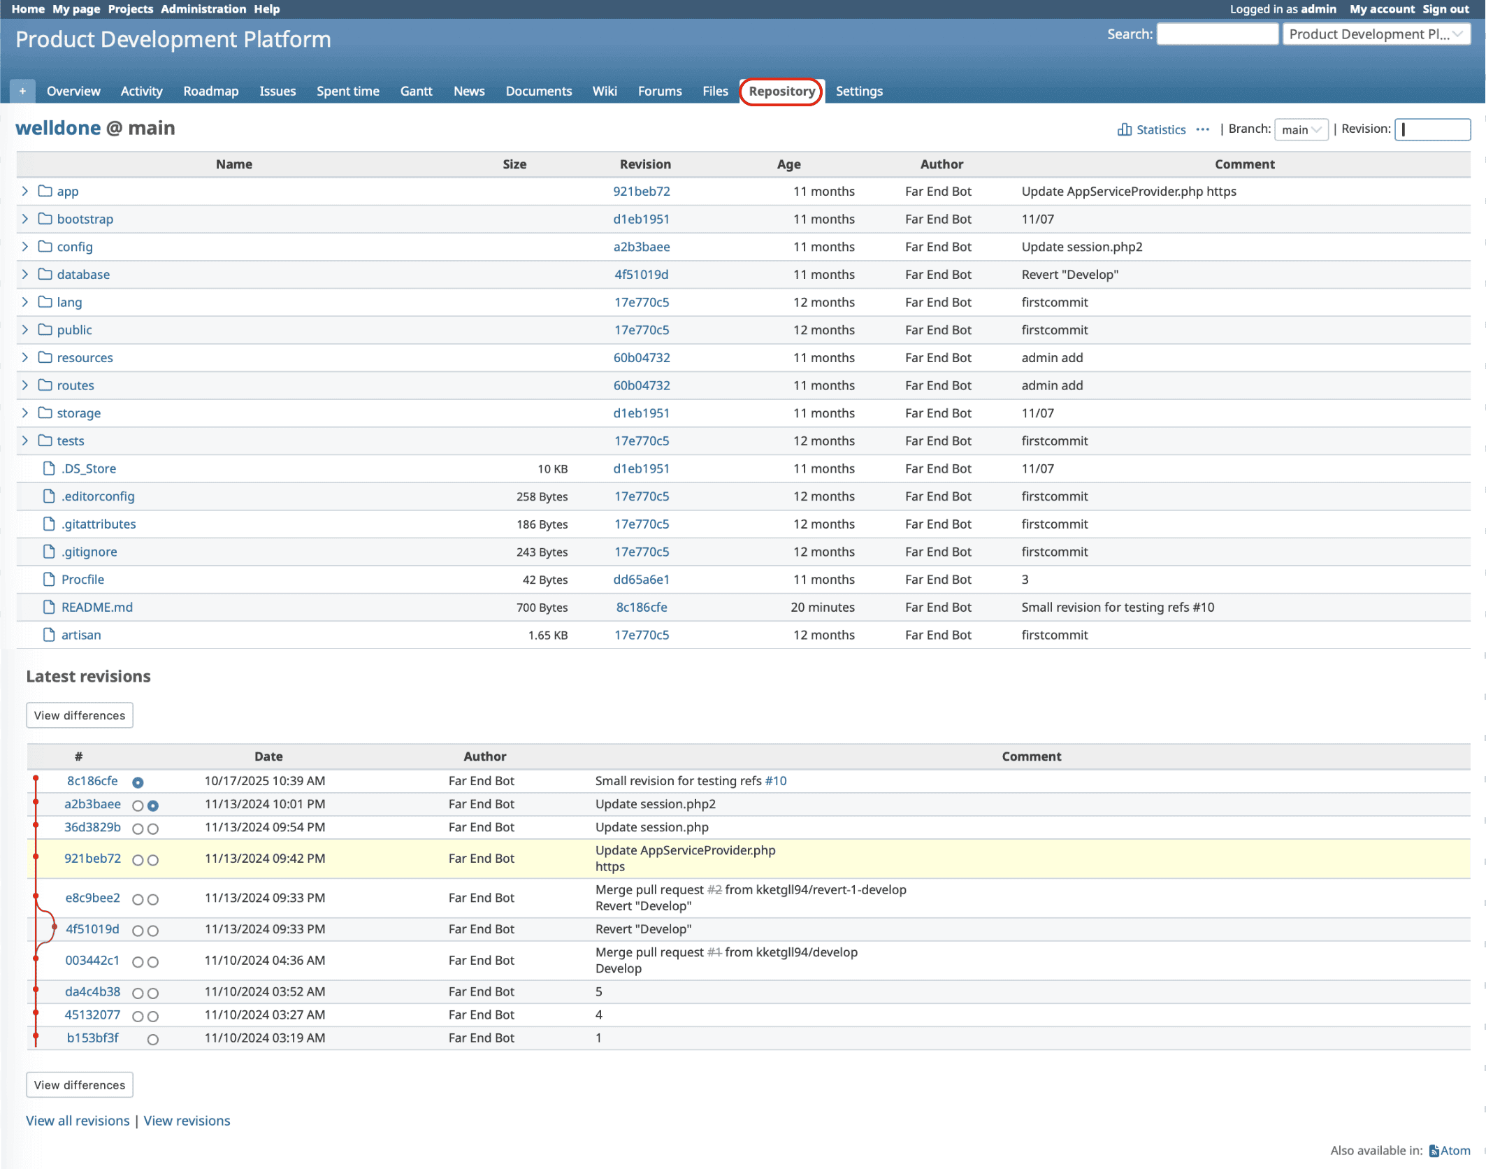Open the Branch dropdown showing main

pos(1301,129)
